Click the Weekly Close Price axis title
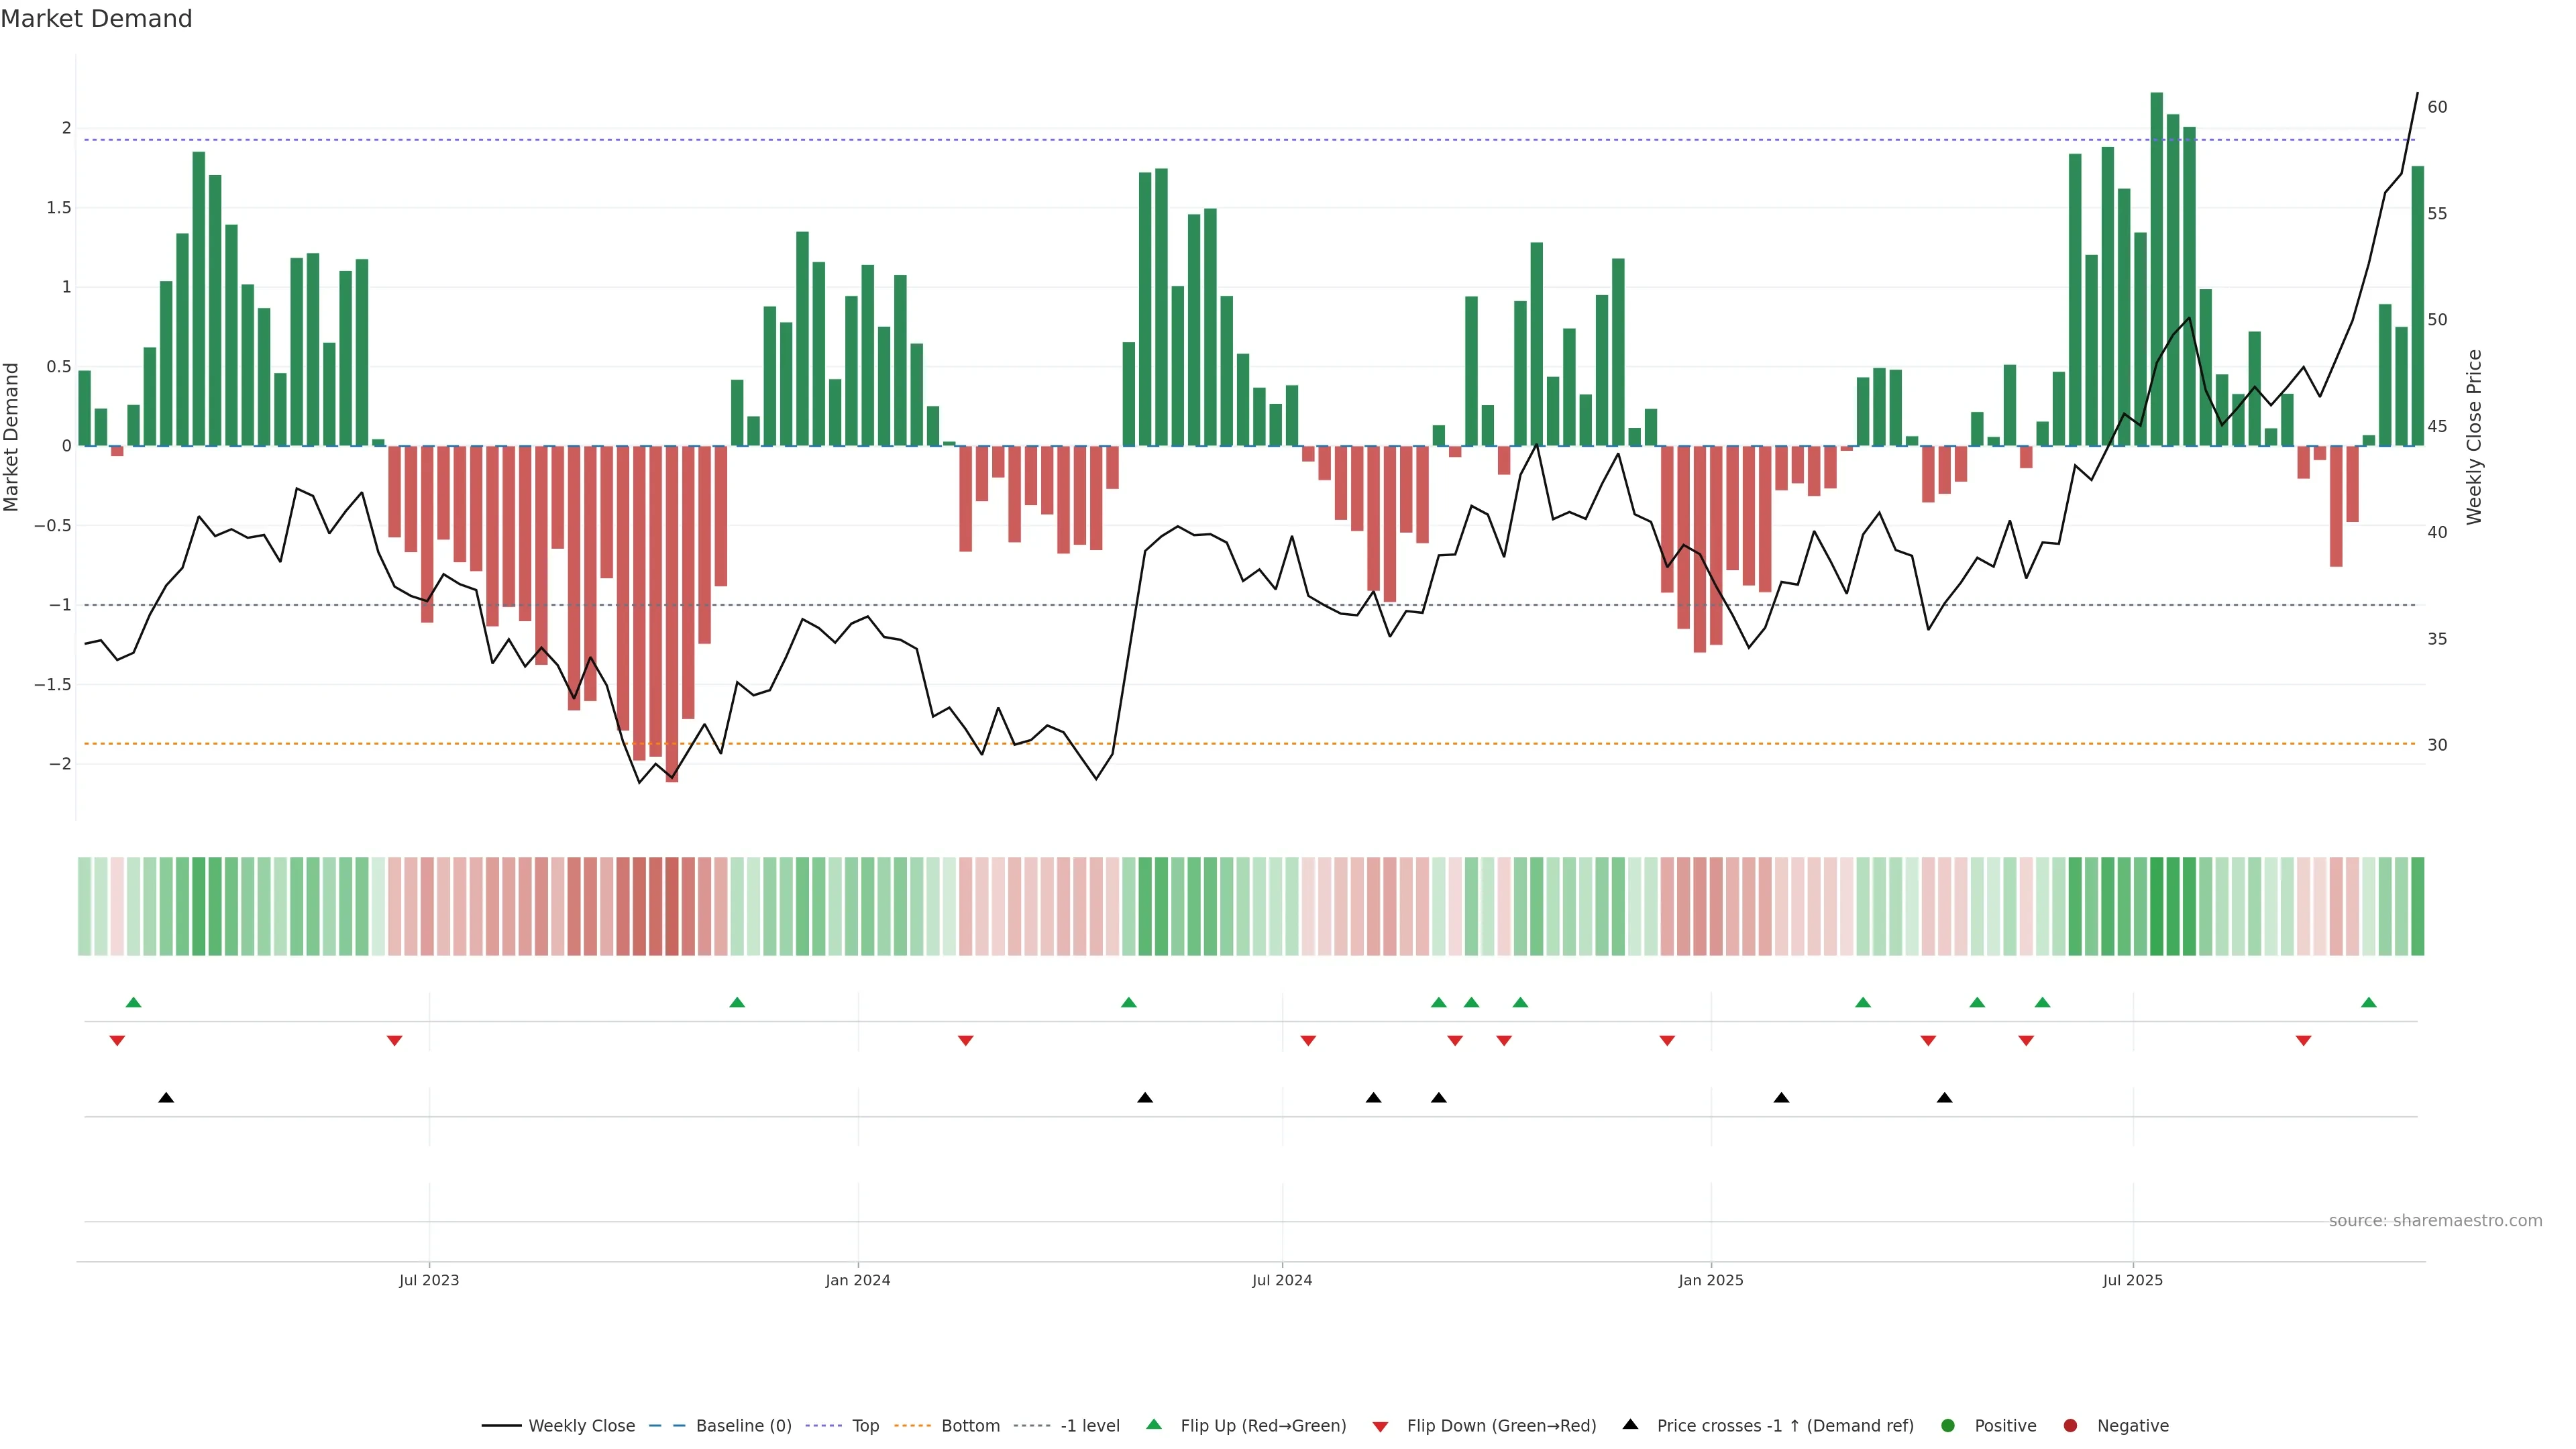2576x1449 pixels. tap(2474, 437)
